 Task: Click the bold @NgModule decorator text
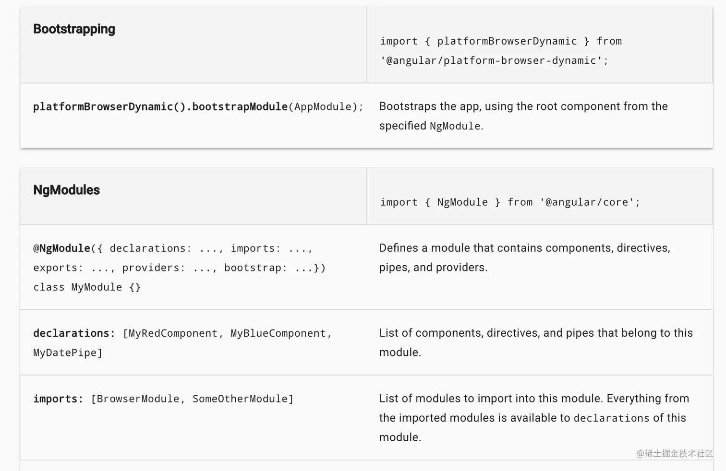[61, 248]
